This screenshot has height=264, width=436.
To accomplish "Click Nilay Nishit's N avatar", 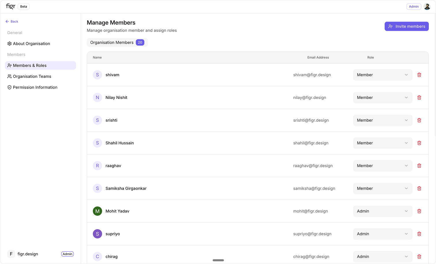I will coord(97,97).
